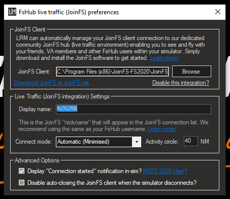Screen dimensions: 230x199
Task: Select the Automatic (Minimised) combo box
Action: tap(98, 142)
